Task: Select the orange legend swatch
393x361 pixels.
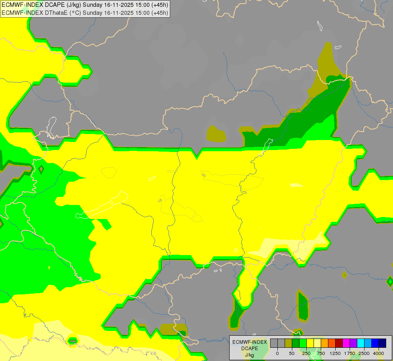Action: [x=325, y=343]
